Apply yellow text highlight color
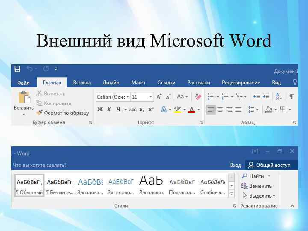This screenshot has width=308, height=231. (x=178, y=110)
